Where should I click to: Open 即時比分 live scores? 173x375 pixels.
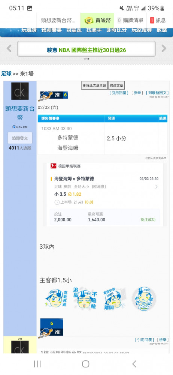coord(116,30)
